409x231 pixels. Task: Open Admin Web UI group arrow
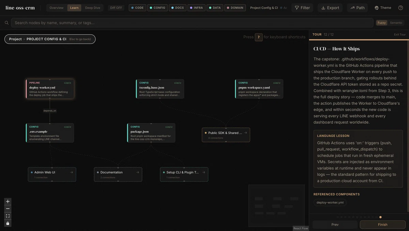pyautogui.click(x=72, y=172)
